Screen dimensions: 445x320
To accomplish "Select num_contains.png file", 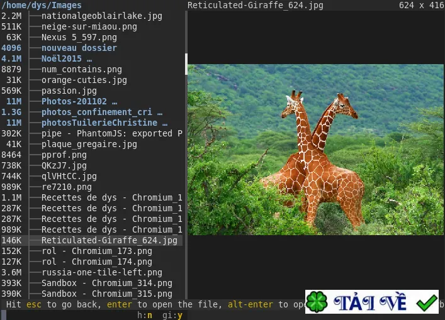I will tap(82, 69).
